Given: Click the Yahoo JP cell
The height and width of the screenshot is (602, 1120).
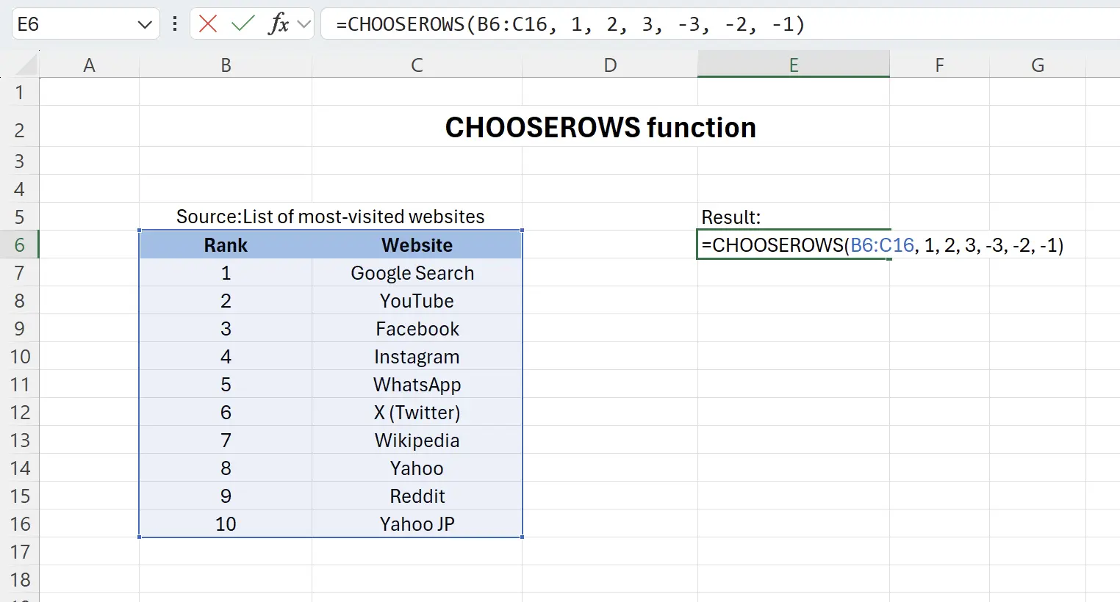Looking at the screenshot, I should point(417,523).
